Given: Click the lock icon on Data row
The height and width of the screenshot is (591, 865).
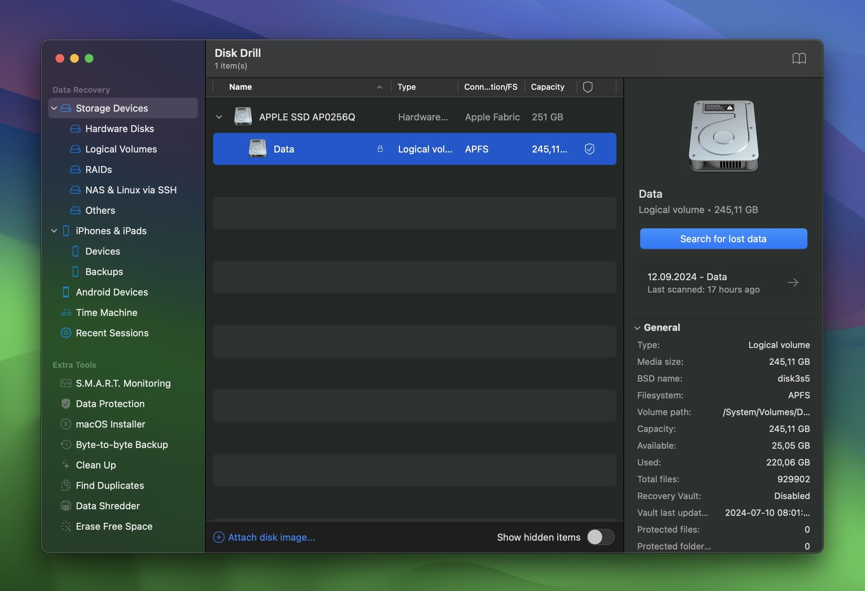Looking at the screenshot, I should [x=380, y=149].
